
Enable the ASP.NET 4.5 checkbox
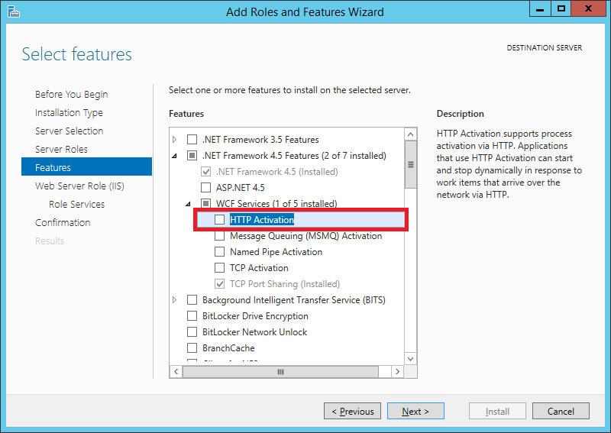point(205,187)
